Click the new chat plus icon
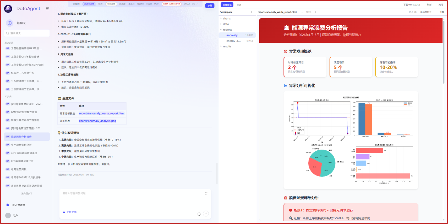The image size is (448, 224). click(10, 23)
